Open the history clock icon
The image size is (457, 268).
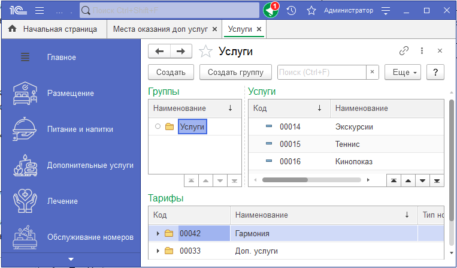[291, 10]
